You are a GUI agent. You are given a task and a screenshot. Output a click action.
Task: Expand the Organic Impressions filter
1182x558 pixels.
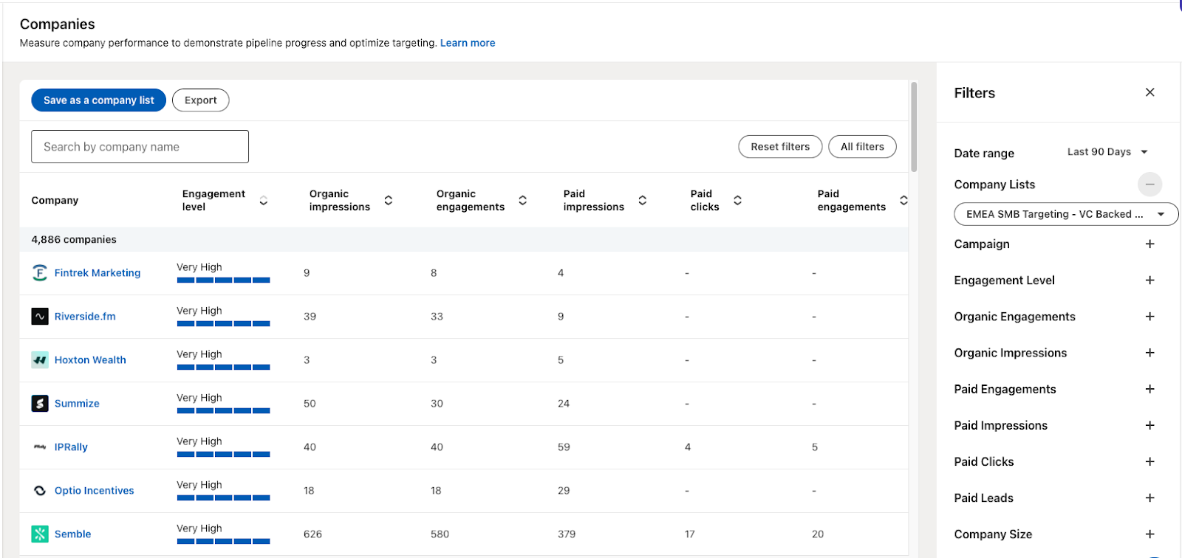[1149, 353]
